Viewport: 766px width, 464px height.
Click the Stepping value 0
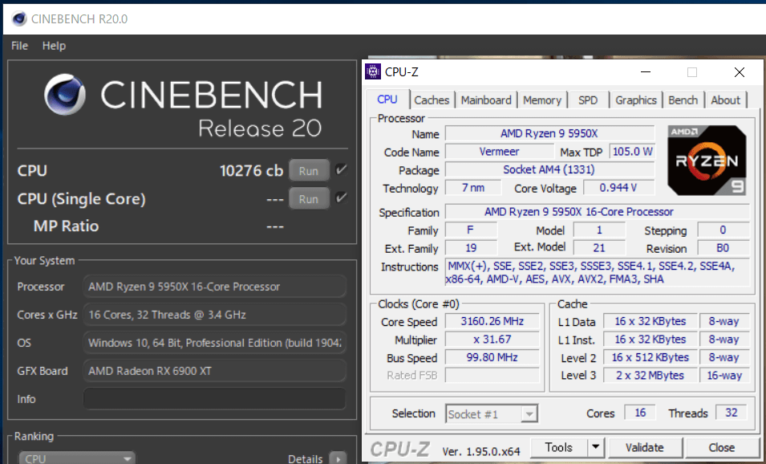723,230
